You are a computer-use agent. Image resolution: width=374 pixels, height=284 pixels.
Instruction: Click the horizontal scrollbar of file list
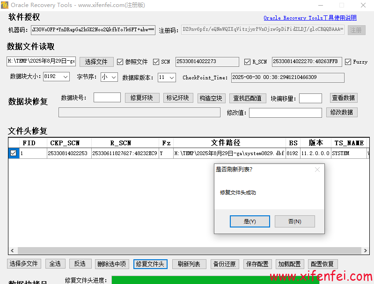[x=190, y=250]
